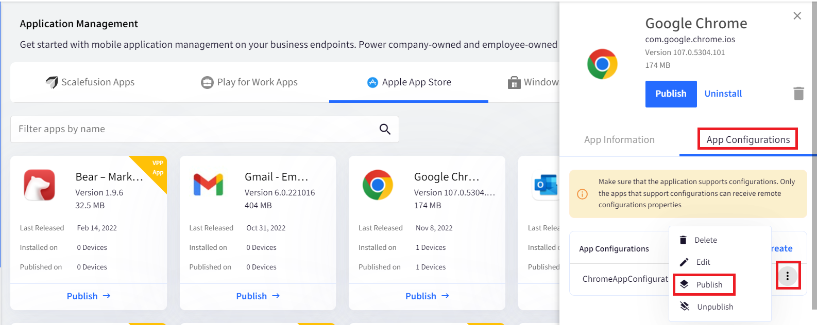Screen dimensions: 817x325
Task: Click the 174 MB size text in panel
Action: (657, 65)
